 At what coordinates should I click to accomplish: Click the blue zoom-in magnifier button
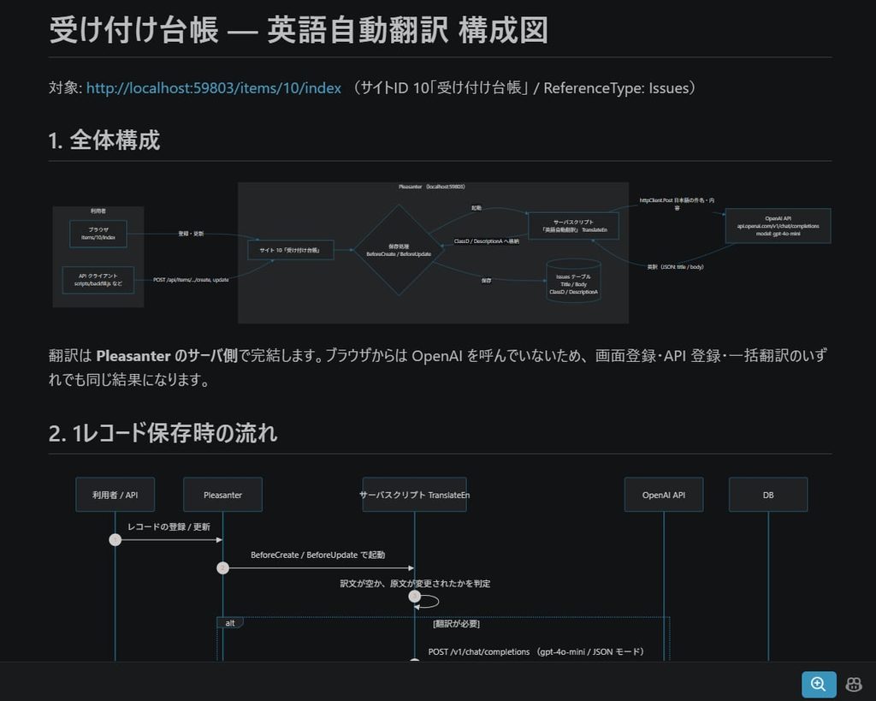click(819, 684)
